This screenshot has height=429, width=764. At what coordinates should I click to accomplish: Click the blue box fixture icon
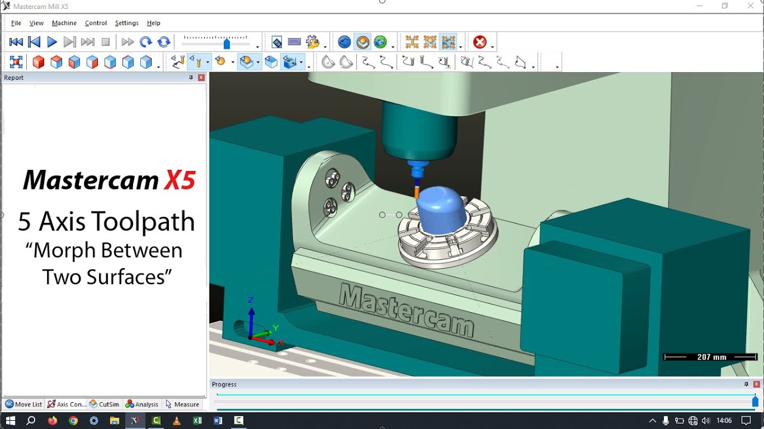271,62
